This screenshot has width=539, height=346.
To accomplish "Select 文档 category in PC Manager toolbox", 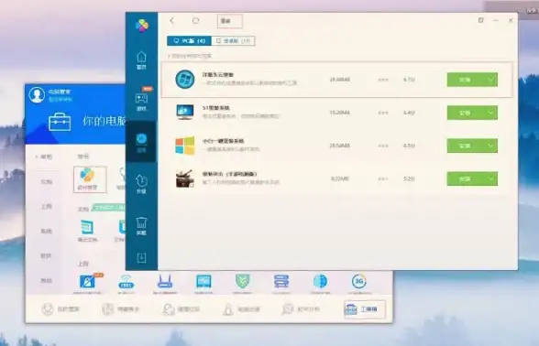I will click(x=47, y=181).
